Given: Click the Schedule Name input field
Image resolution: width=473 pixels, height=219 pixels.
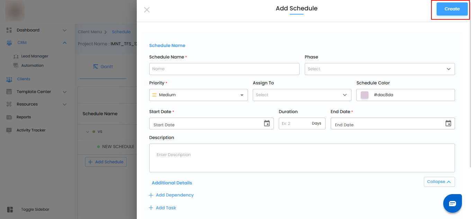Looking at the screenshot, I should coord(224,69).
